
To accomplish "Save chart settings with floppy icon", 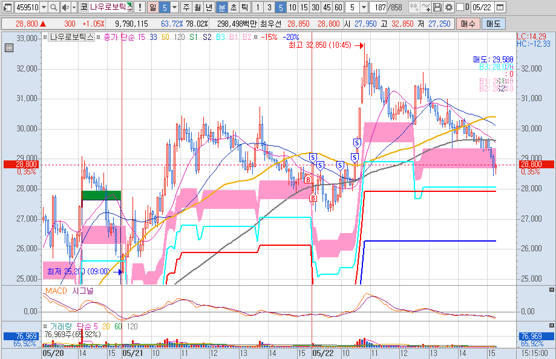I will [x=437, y=7].
